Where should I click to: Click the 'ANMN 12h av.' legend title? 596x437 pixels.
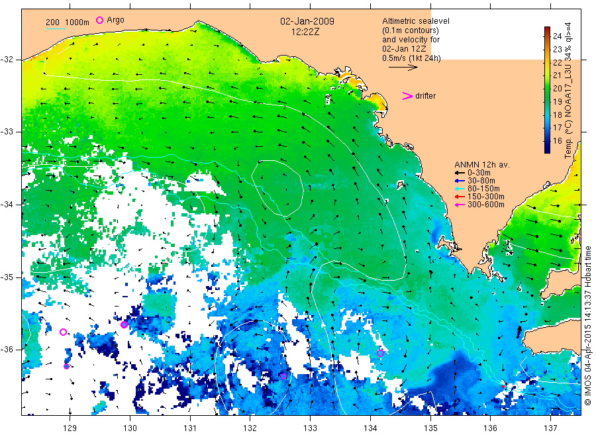click(x=482, y=165)
